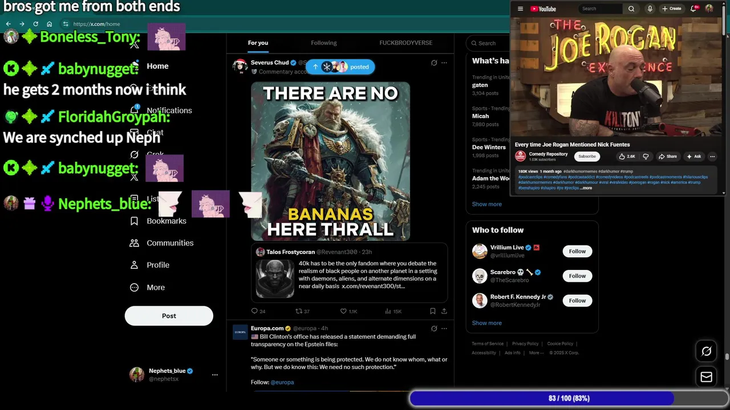The height and width of the screenshot is (410, 730).
Task: Switch to the FUCKBRODYVERSE tab
Action: coord(405,43)
